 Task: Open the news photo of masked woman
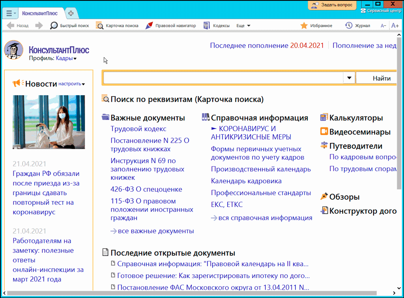click(49, 122)
